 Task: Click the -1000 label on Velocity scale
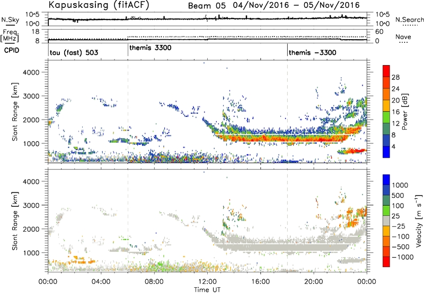pos(403,257)
